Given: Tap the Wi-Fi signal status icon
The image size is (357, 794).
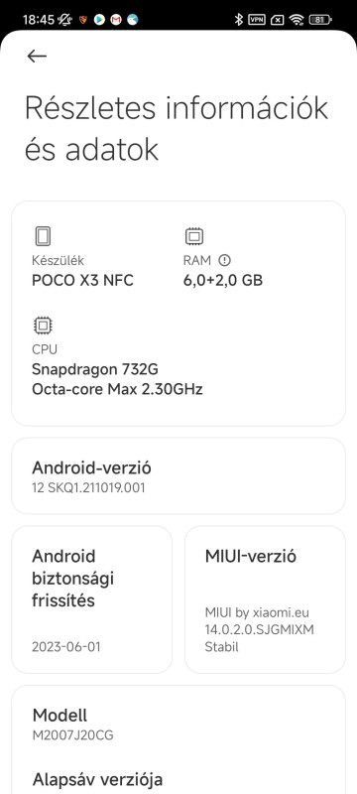Looking at the screenshot, I should click(x=297, y=20).
